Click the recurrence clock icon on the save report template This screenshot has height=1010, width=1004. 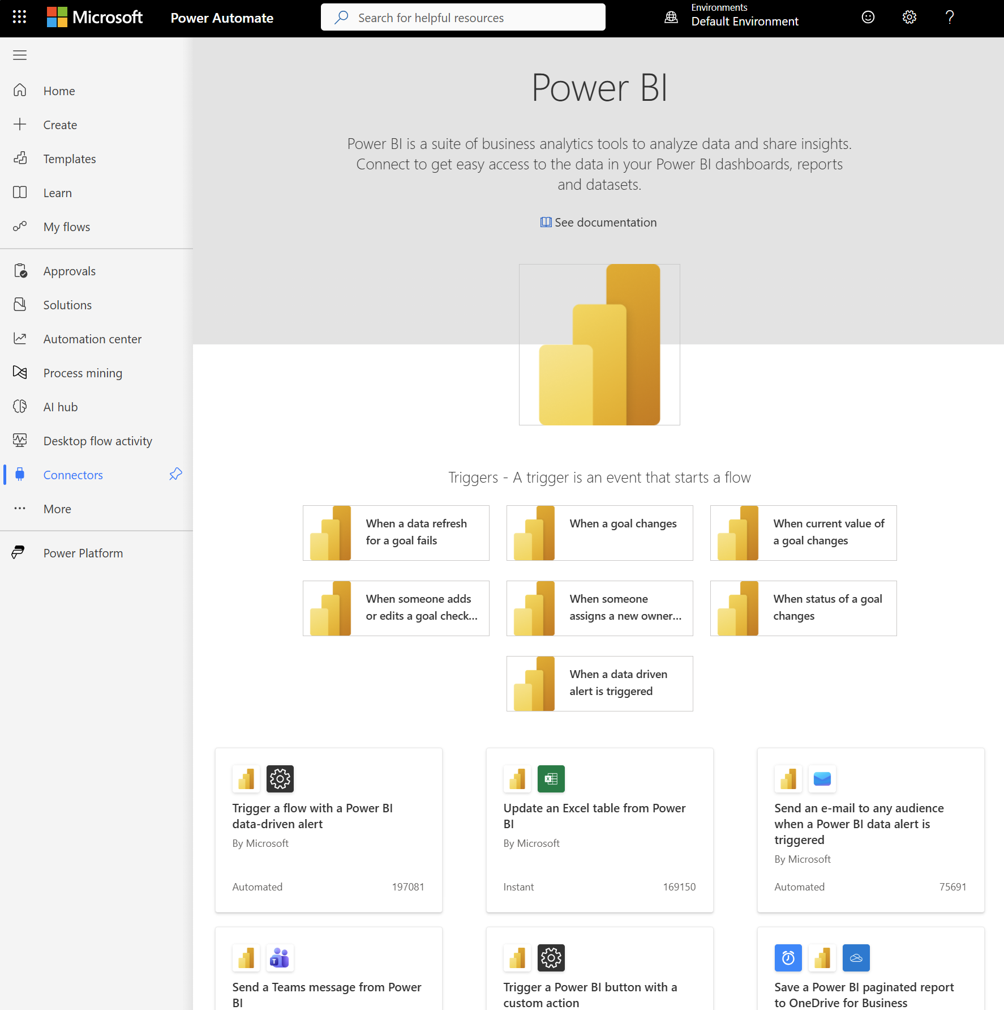click(x=788, y=958)
